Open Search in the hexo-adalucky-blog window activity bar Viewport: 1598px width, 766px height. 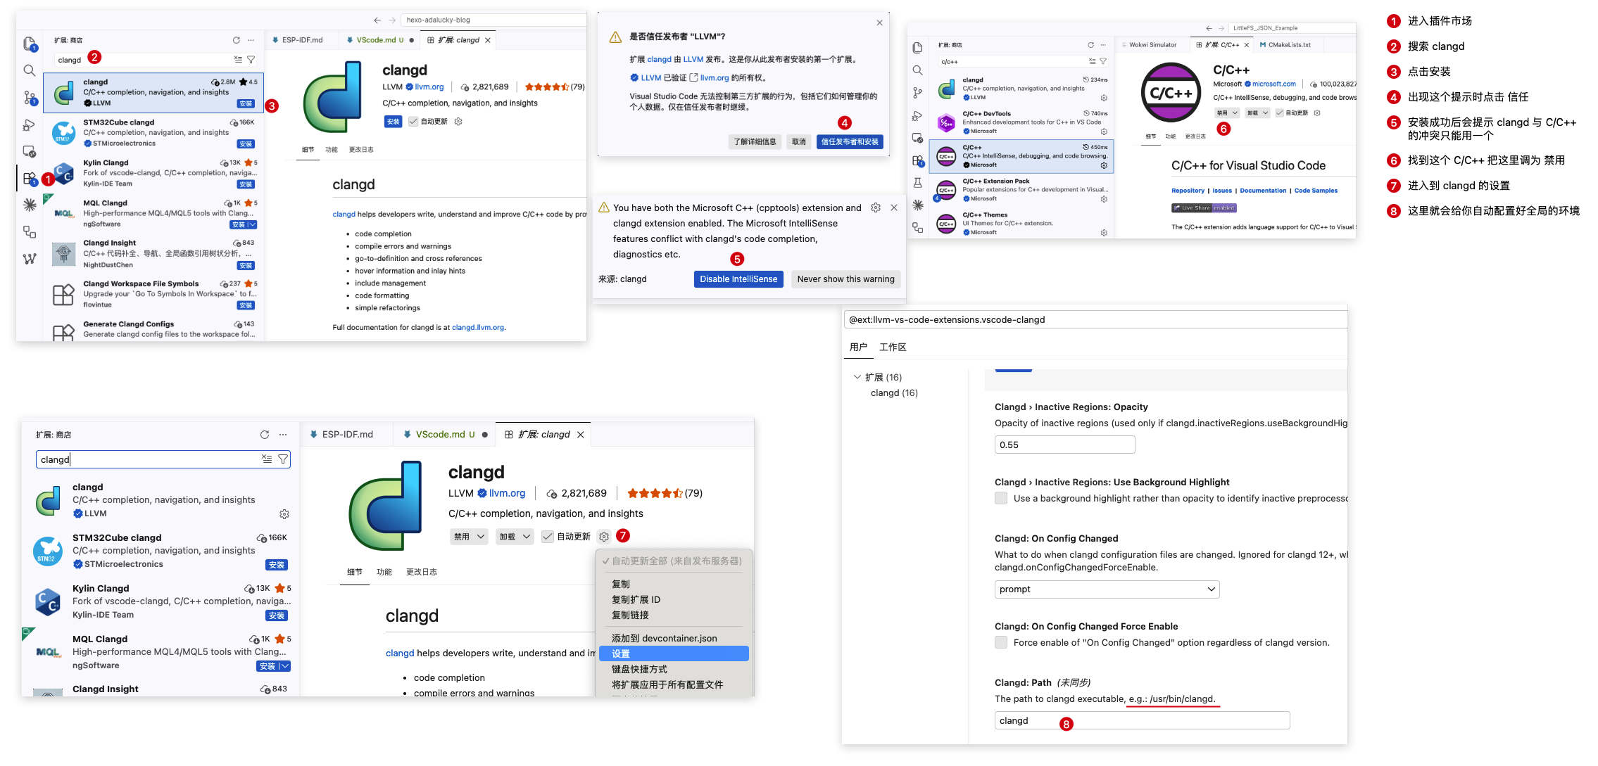[x=30, y=70]
